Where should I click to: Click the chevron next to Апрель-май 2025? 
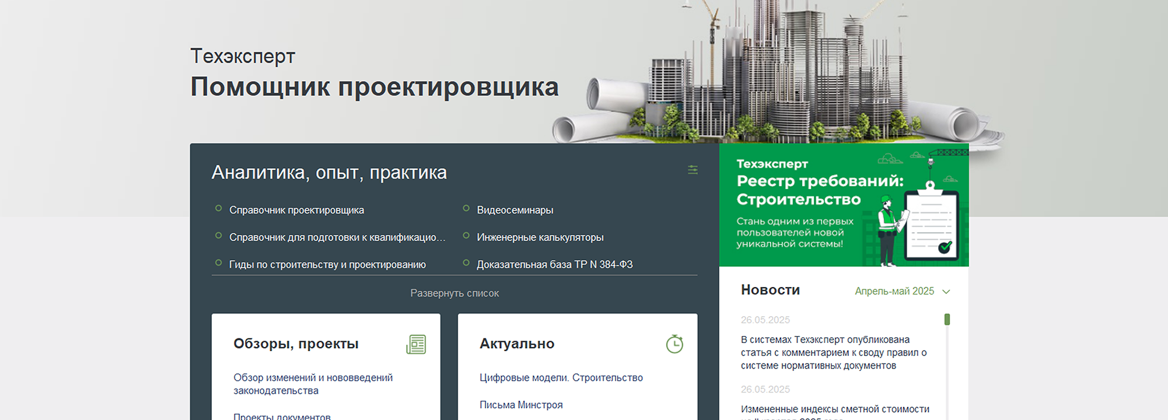(x=946, y=292)
